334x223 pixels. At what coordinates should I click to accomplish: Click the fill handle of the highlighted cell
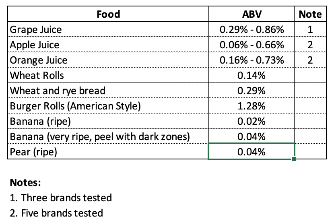point(295,159)
